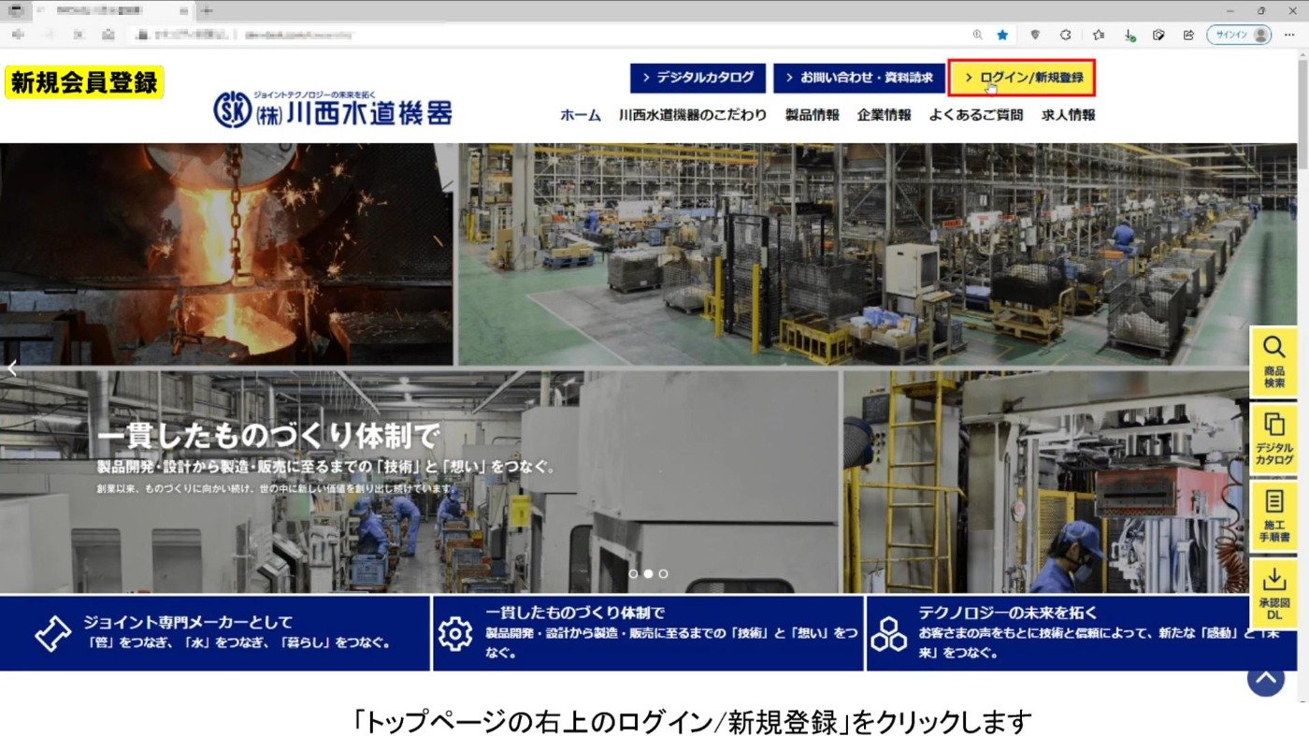The width and height of the screenshot is (1309, 736).
Task: Click the blue favorites star in address bar
Action: click(1002, 35)
